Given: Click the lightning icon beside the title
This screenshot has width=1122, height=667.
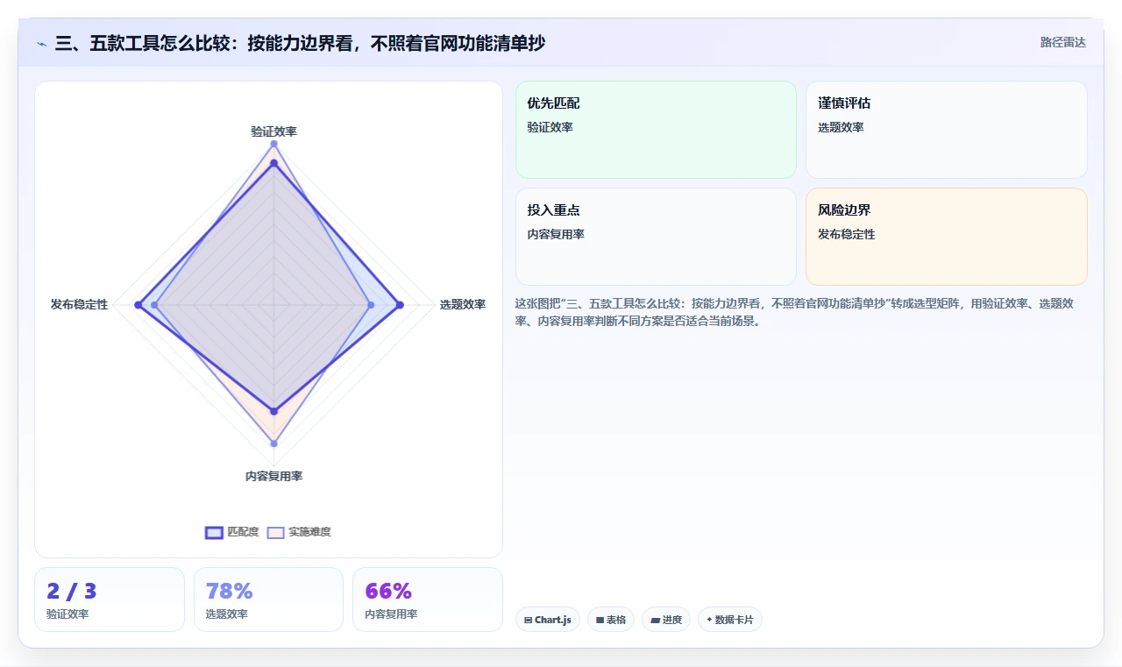Looking at the screenshot, I should coord(42,44).
